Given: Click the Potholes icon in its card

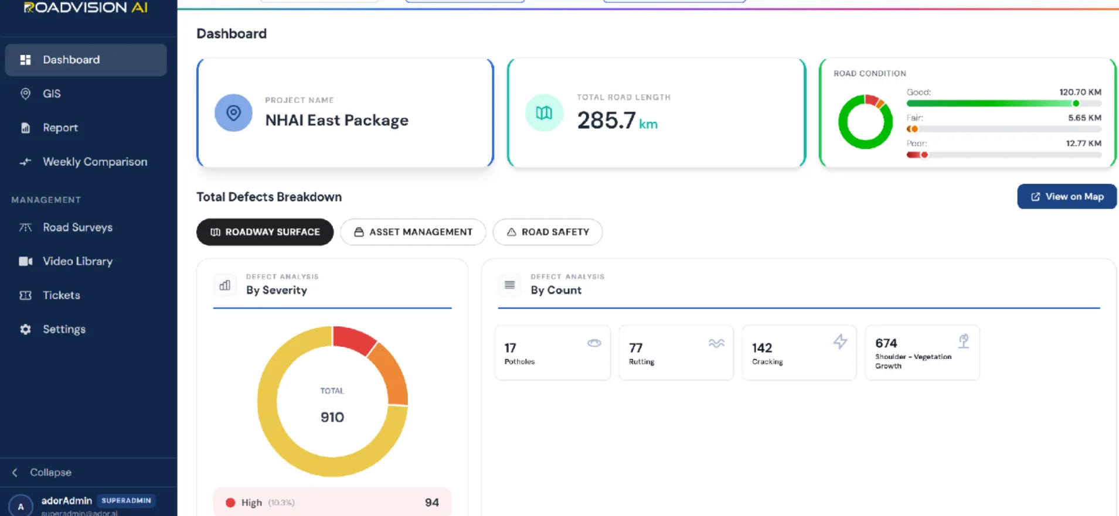Looking at the screenshot, I should click(594, 343).
